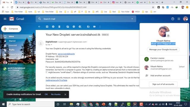Delete the email with the trash icon
Screen dimensions: 190x107
coord(59,27)
